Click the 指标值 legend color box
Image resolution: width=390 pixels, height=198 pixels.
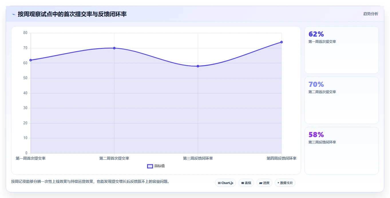(x=150, y=166)
